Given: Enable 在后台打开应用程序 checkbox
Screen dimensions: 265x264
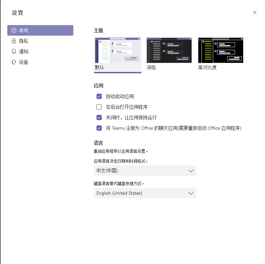Looking at the screenshot, I should (99, 107).
